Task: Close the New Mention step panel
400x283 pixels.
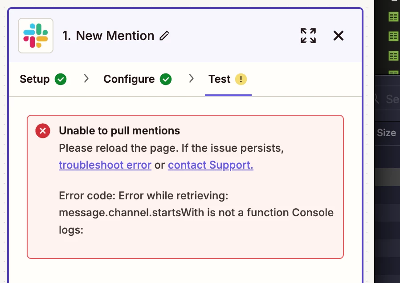Action: [339, 36]
